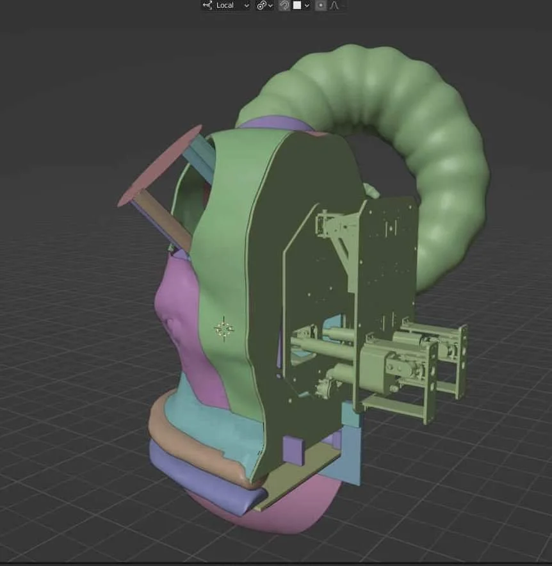This screenshot has width=552, height=566.
Task: Click the purple lower lip piece
Action: click(211, 493)
